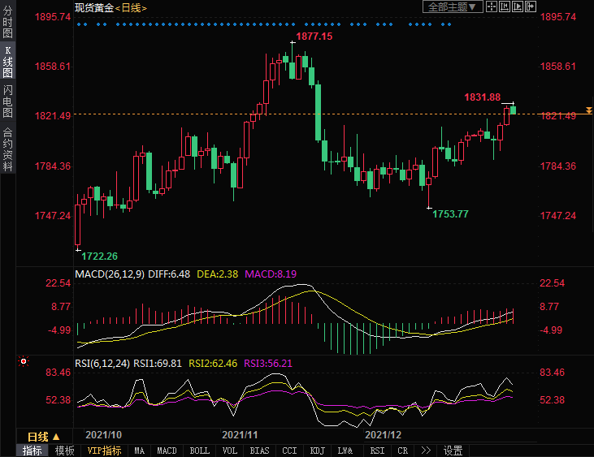
Task: Click the red sun icon beside RSI panel
Action: click(24, 361)
